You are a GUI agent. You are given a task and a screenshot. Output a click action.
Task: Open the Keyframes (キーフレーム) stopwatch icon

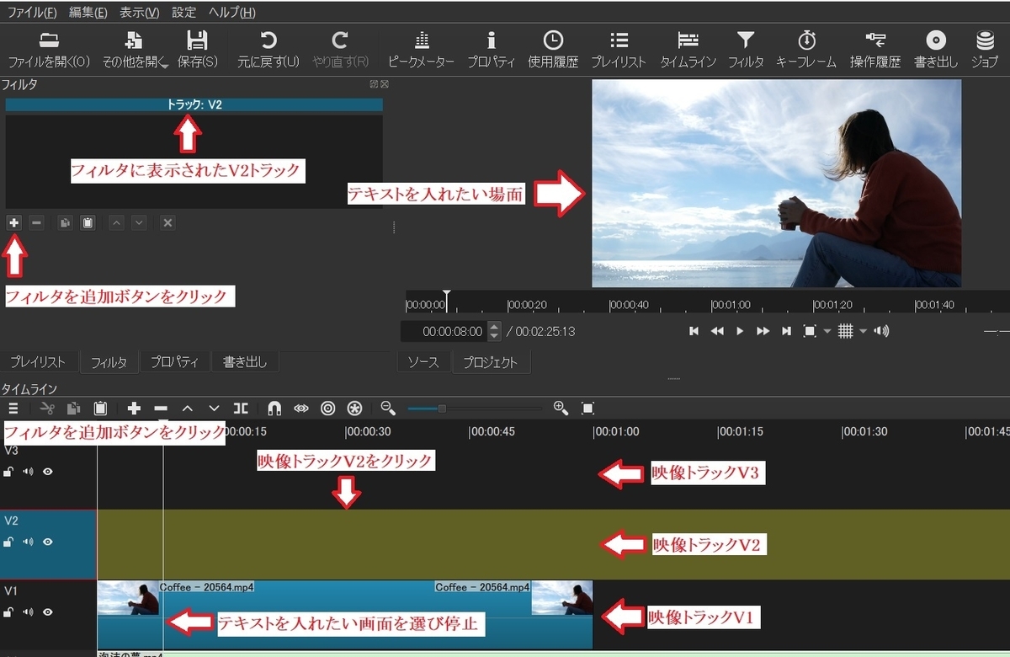coord(806,40)
